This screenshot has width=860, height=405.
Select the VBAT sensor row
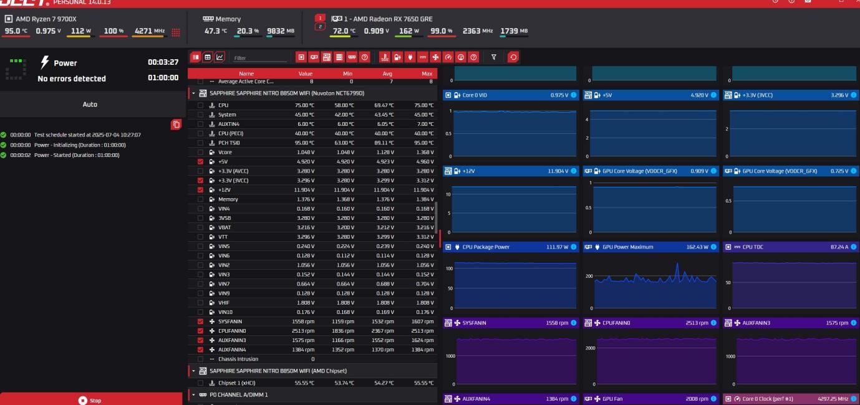click(x=314, y=227)
